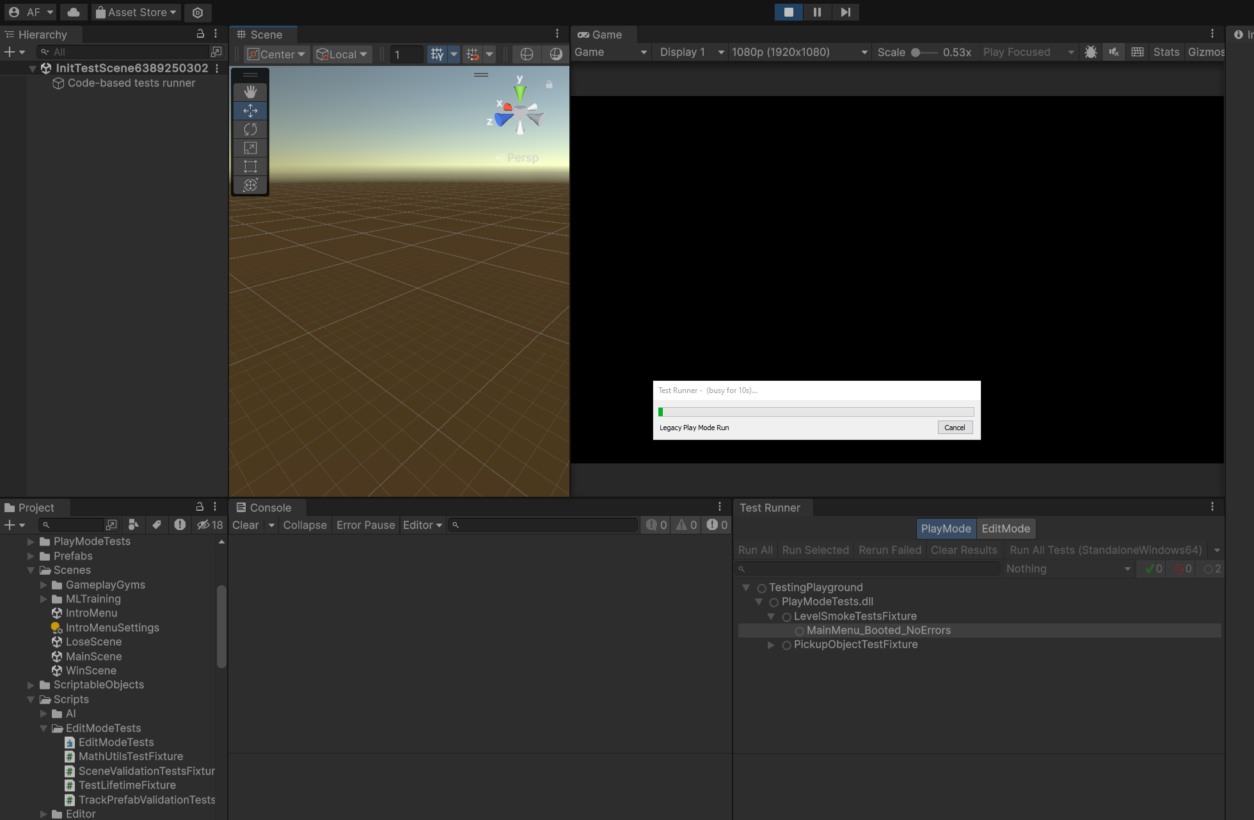
Task: Click the cloud services icon
Action: pos(74,12)
